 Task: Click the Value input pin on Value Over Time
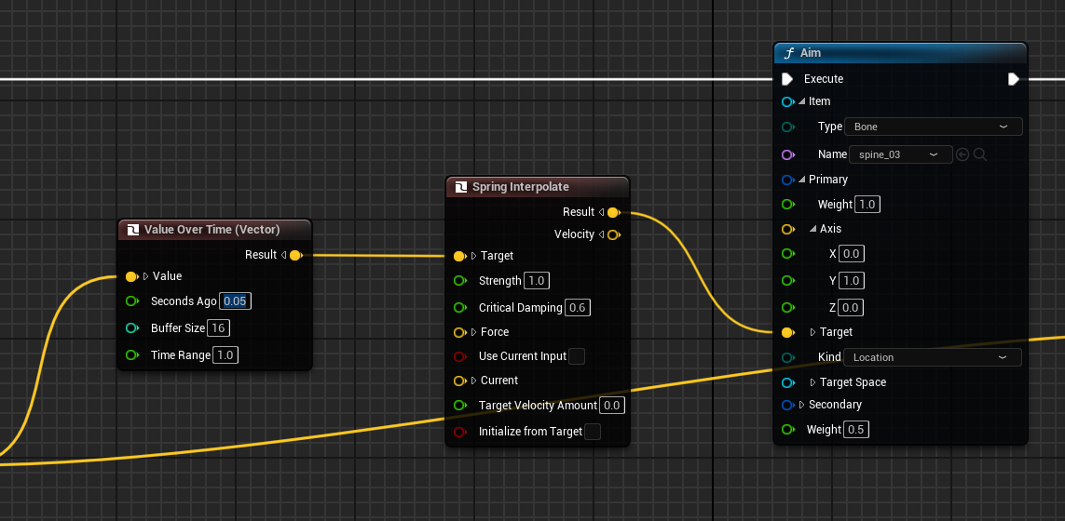point(131,277)
